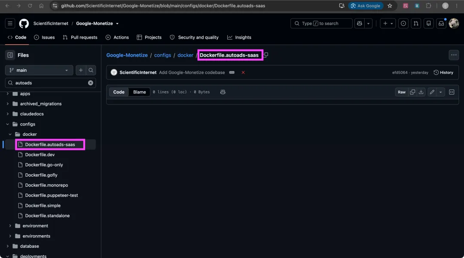Navigate to configs breadcrumb folder
Screen dimensions: 464x258
(162, 55)
